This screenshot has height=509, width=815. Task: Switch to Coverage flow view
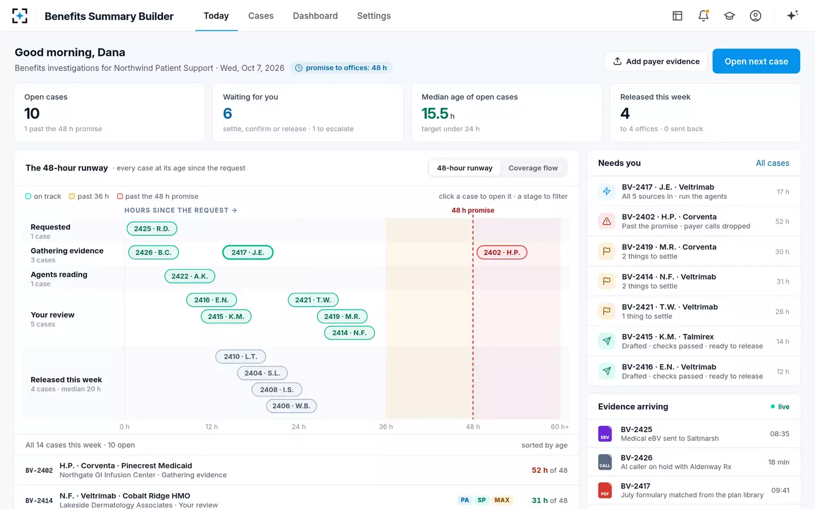click(x=533, y=168)
